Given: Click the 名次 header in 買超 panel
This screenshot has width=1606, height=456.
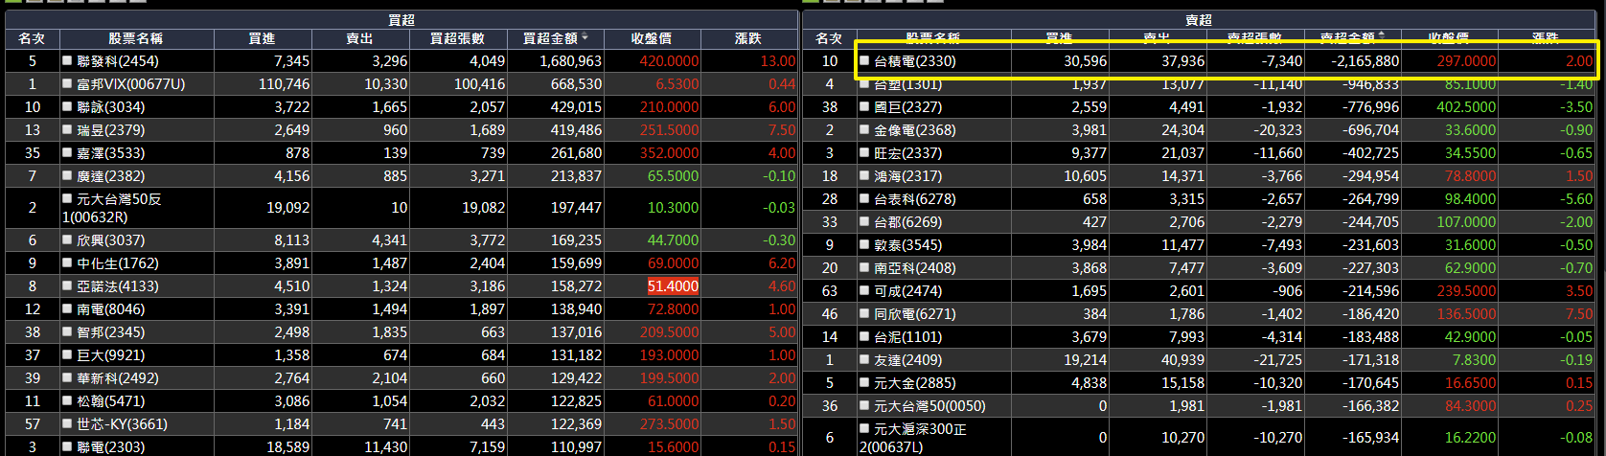Looking at the screenshot, I should 32,38.
